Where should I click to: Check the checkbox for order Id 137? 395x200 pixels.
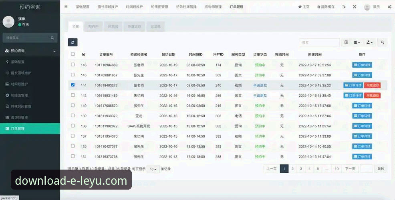pyautogui.click(x=73, y=136)
